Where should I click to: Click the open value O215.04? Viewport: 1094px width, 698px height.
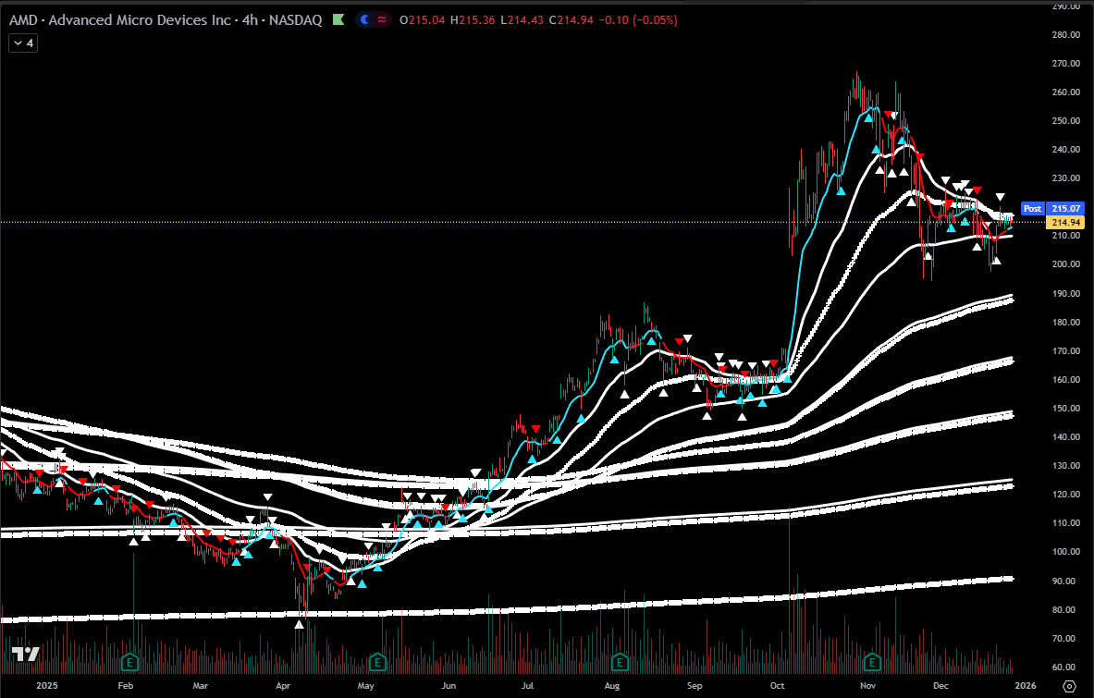coord(422,20)
